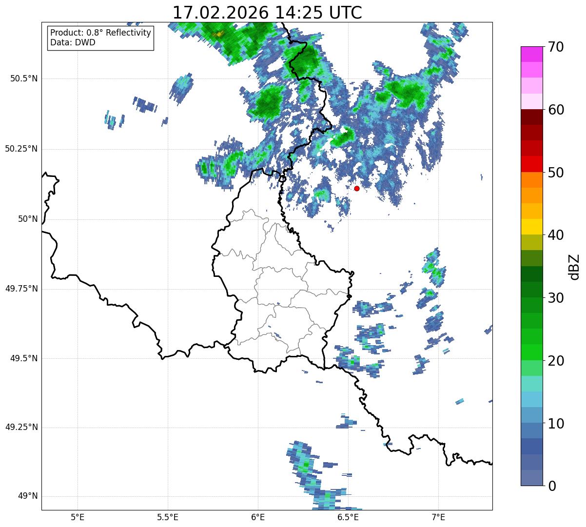Click the 60 tick label on colorbar
Image resolution: width=586 pixels, height=527 pixels.
(x=556, y=110)
